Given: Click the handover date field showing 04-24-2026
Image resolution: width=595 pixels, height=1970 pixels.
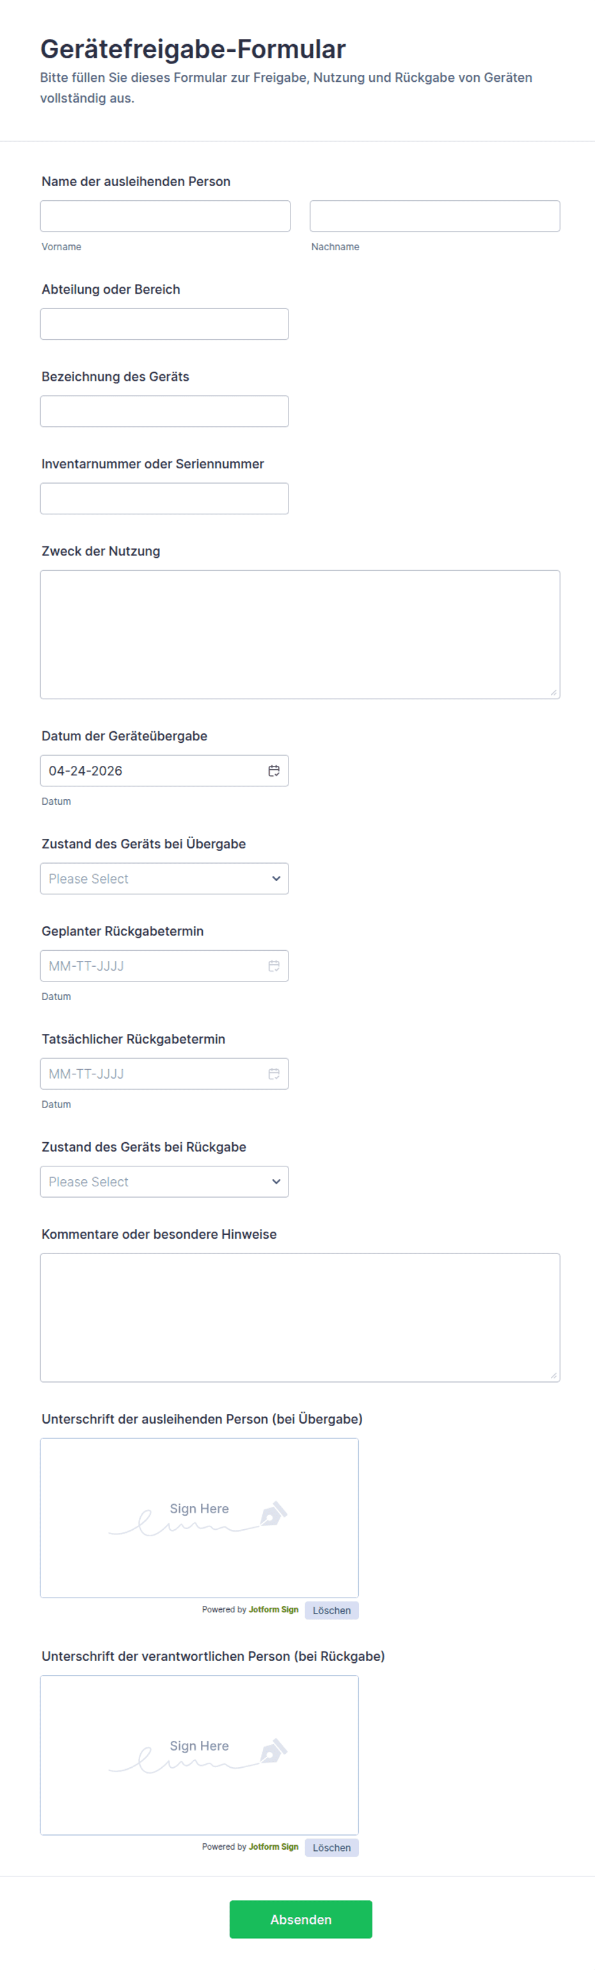Looking at the screenshot, I should coord(153,771).
